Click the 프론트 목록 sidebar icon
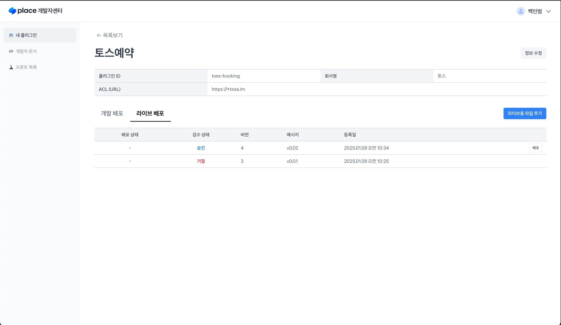Image resolution: width=561 pixels, height=325 pixels. [x=11, y=67]
